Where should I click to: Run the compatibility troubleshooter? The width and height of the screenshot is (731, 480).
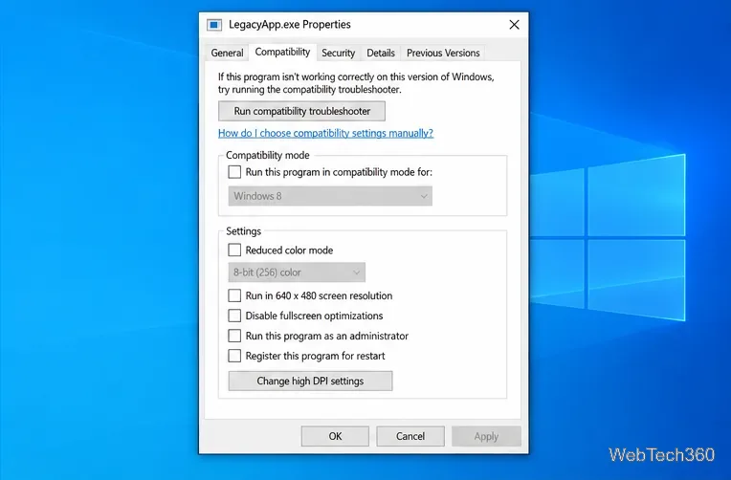coord(301,111)
